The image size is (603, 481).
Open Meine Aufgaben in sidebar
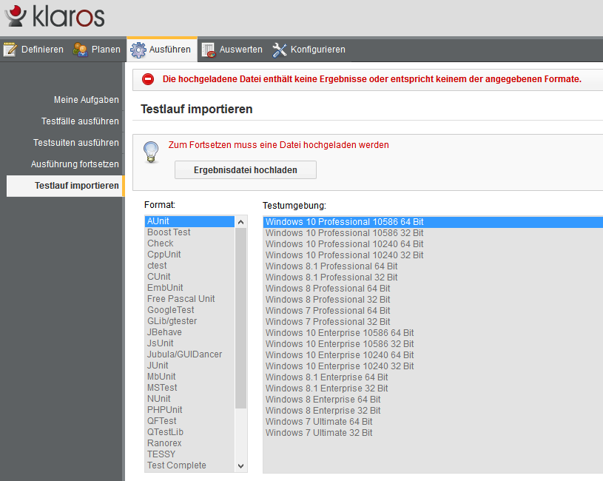point(86,100)
